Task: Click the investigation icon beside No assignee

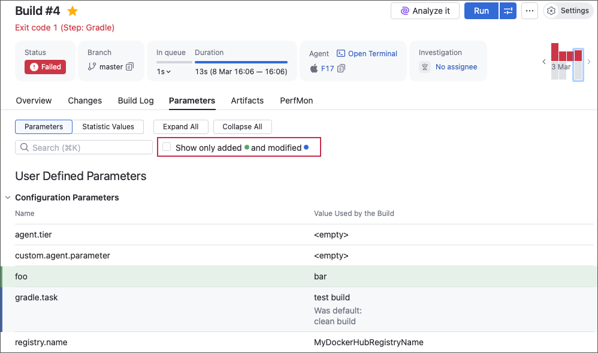Action: 425,67
